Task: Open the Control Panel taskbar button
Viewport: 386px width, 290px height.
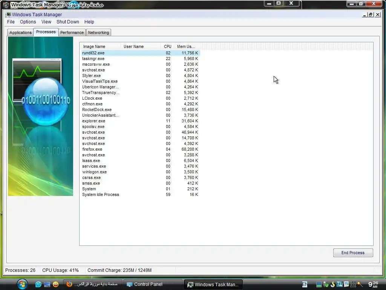Action: [x=153, y=284]
